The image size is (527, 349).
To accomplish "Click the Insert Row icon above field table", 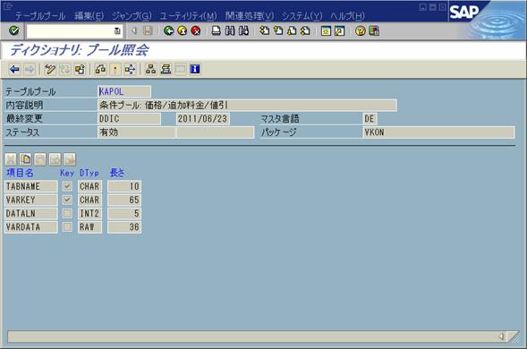I will click(55, 159).
